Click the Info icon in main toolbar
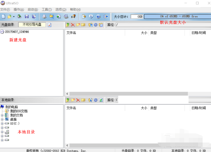This screenshot has height=152, width=211. coord(91,17)
